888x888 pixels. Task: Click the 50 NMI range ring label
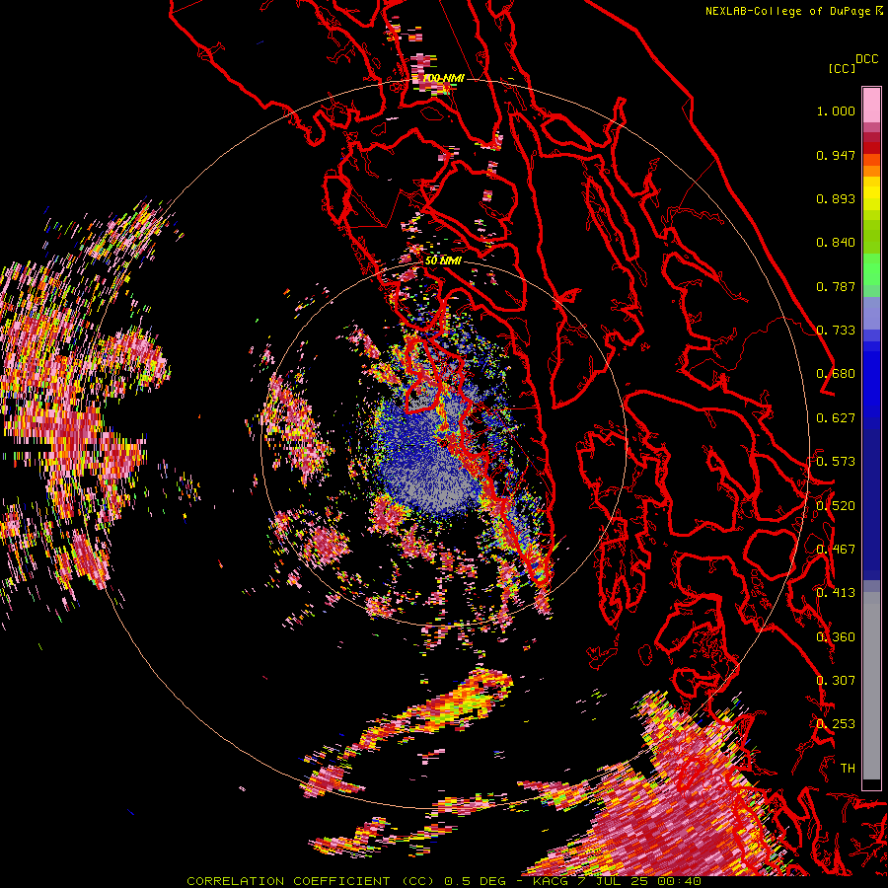[x=443, y=260]
